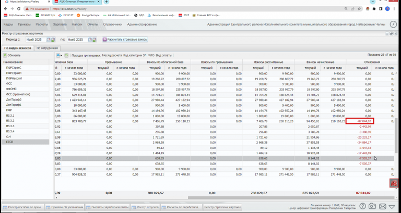Screen dimensions: 401x213
Task: Open the Зарплата menu
Action: coord(60,24)
